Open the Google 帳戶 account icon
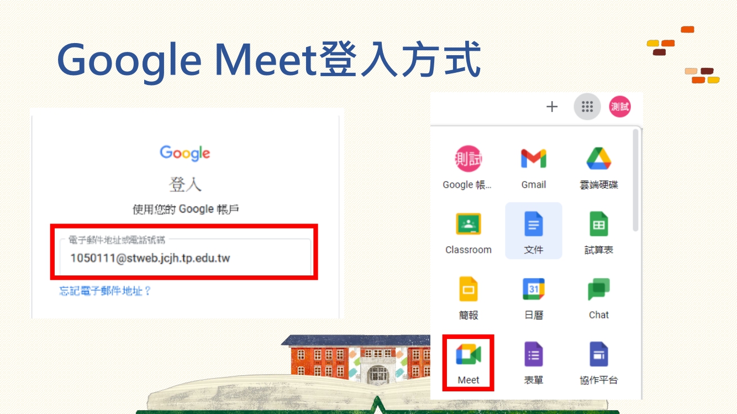This screenshot has height=414, width=737. (x=467, y=168)
